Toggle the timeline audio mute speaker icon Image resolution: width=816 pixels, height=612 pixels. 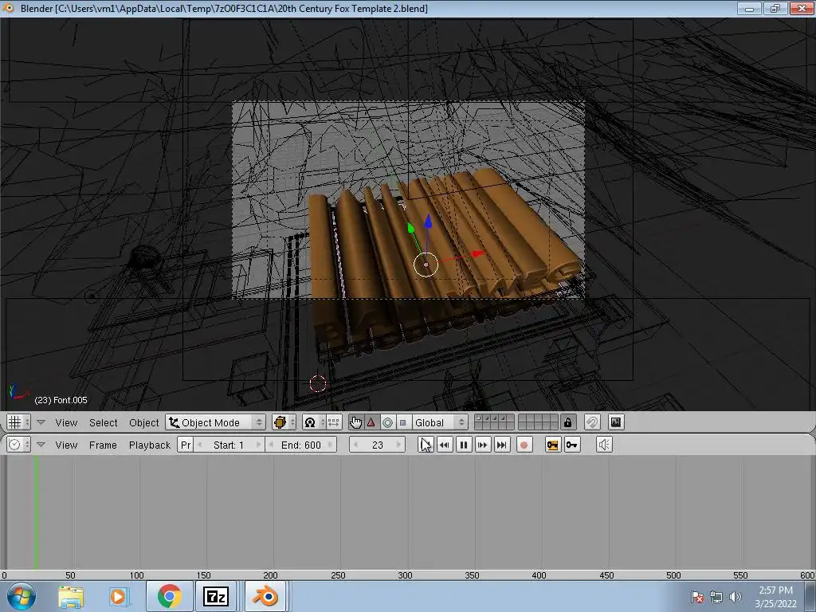(604, 445)
